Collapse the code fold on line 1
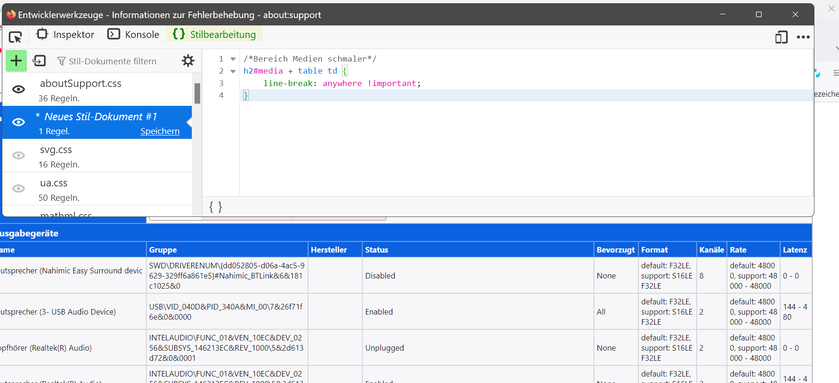This screenshot has height=383, width=839. pyautogui.click(x=233, y=59)
